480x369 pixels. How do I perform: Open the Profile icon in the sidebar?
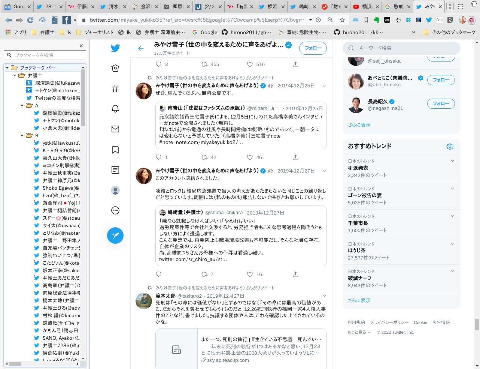click(x=115, y=190)
